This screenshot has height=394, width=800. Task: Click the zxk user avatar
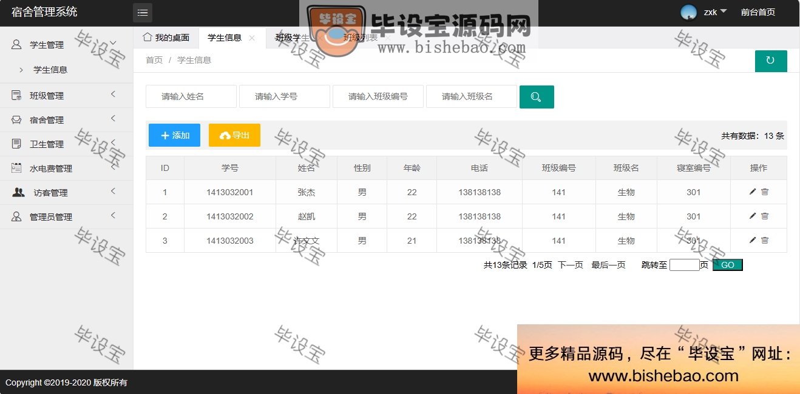pos(688,12)
